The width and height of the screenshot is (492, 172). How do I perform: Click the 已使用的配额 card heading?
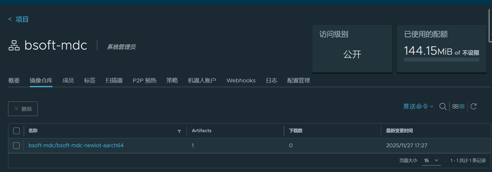click(426, 34)
